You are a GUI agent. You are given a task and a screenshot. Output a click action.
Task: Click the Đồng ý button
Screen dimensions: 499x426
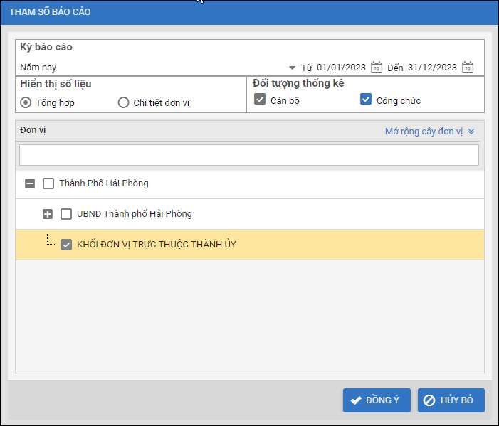[x=377, y=400]
